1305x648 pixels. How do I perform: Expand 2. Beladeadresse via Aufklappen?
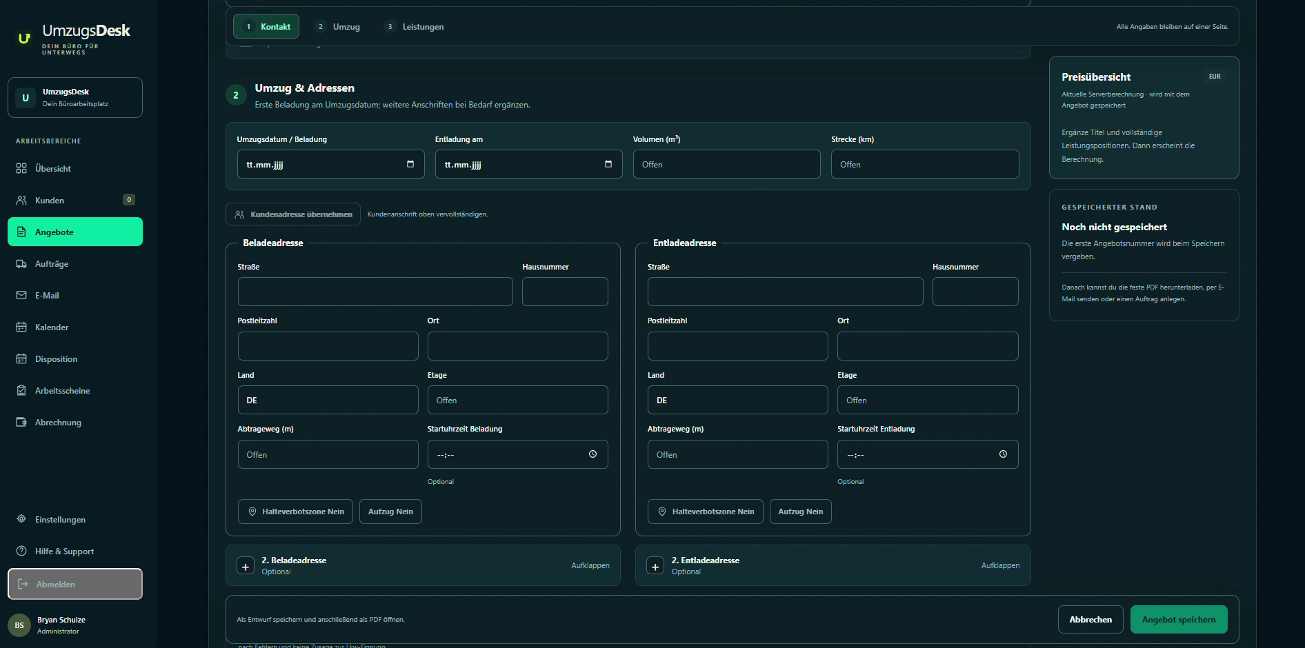coord(590,565)
